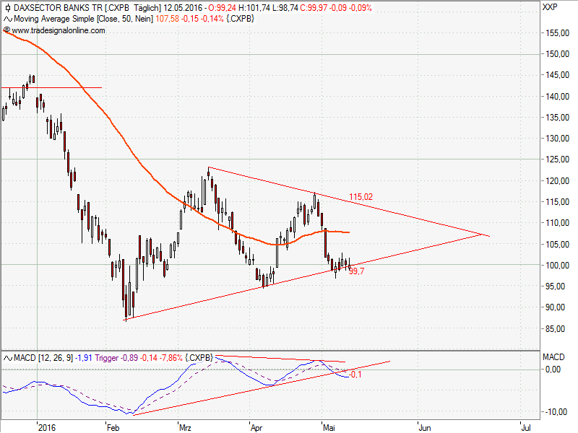This screenshot has width=578, height=433.
Task: Click the 150,00 level on the price axis
Action: tap(556, 54)
